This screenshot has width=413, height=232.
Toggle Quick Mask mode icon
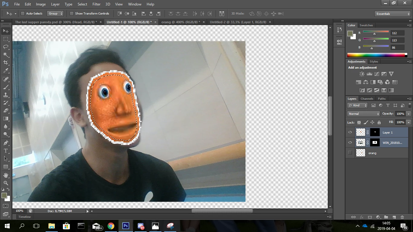[6, 206]
